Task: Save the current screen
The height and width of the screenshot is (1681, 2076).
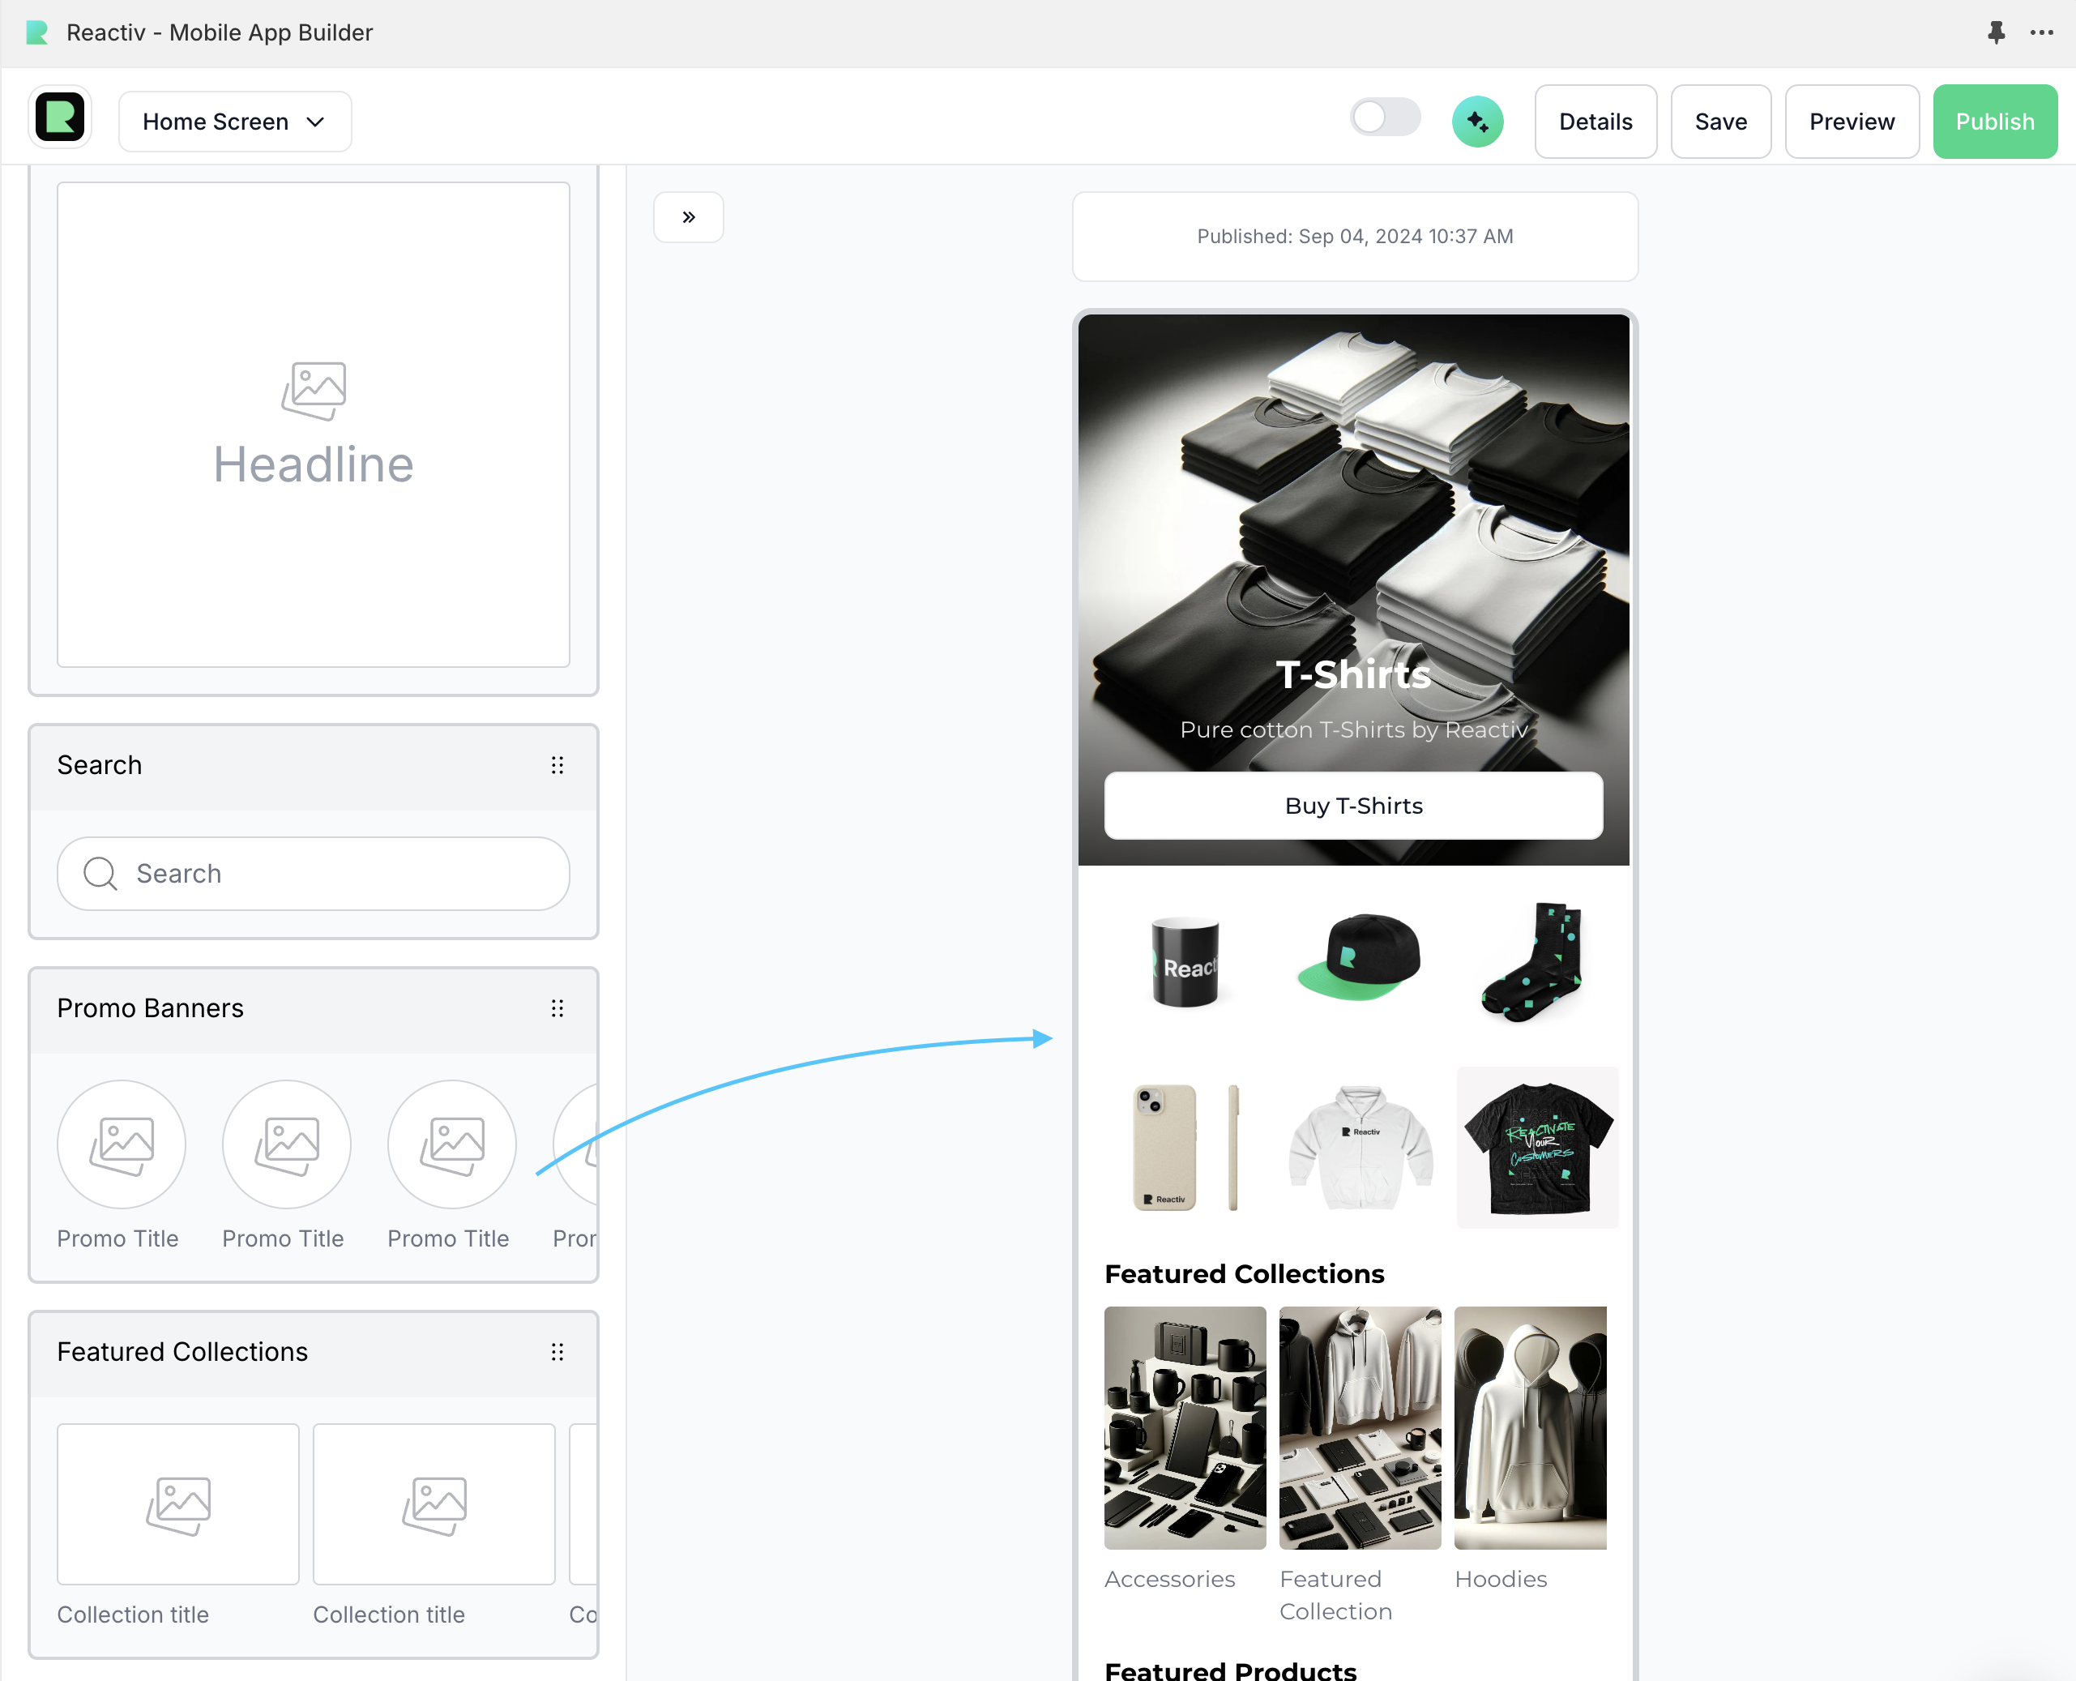Action: click(x=1719, y=121)
